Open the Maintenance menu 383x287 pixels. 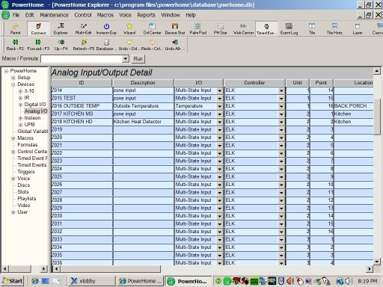[x=54, y=15]
